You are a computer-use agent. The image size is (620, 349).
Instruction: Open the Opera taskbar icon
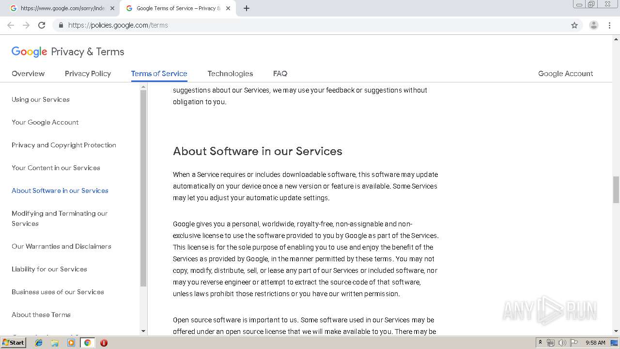coord(104,343)
